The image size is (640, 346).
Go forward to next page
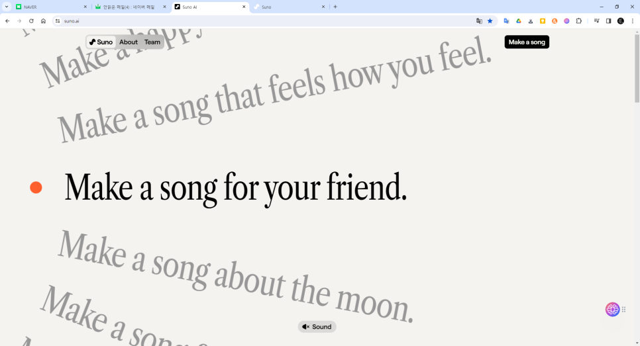19,21
